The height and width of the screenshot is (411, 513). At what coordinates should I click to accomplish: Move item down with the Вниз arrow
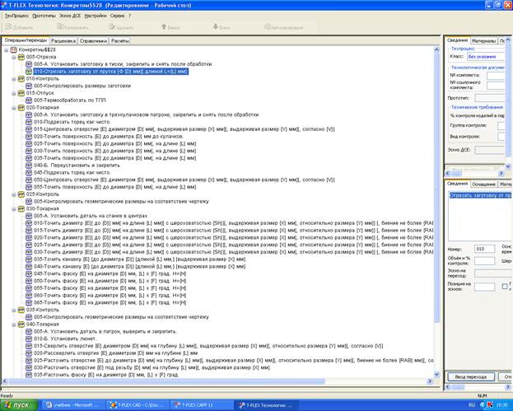pos(222,27)
